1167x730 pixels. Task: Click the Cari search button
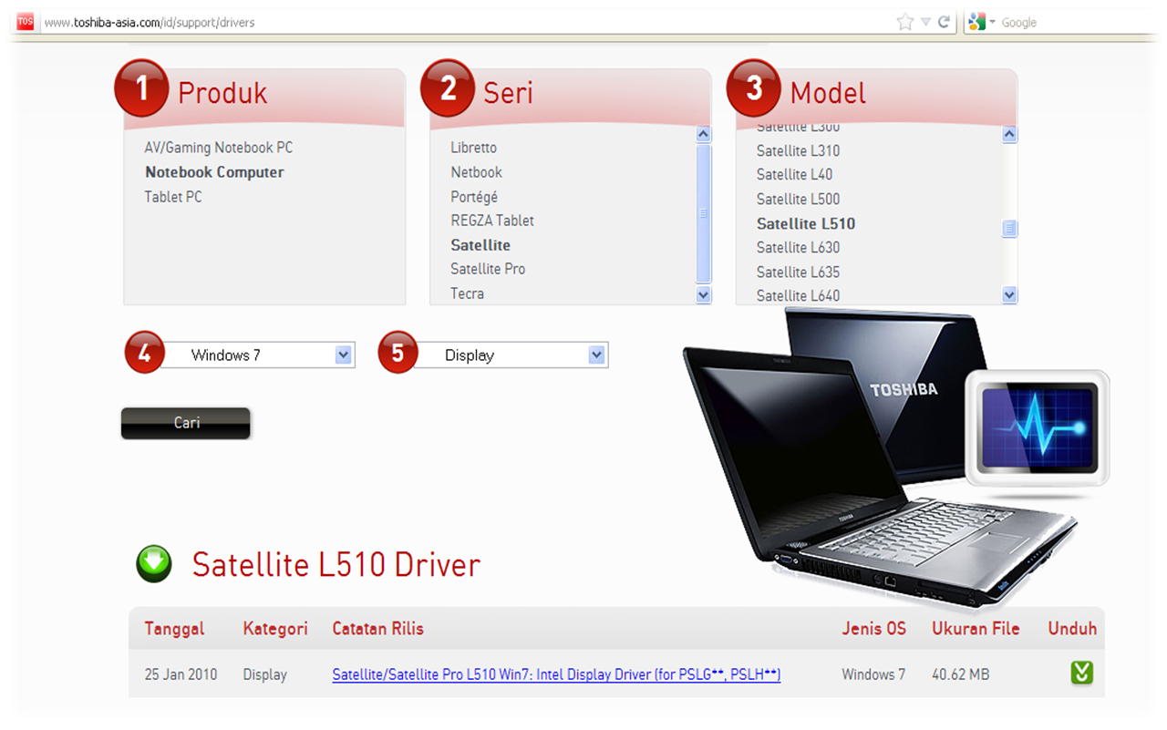click(186, 423)
